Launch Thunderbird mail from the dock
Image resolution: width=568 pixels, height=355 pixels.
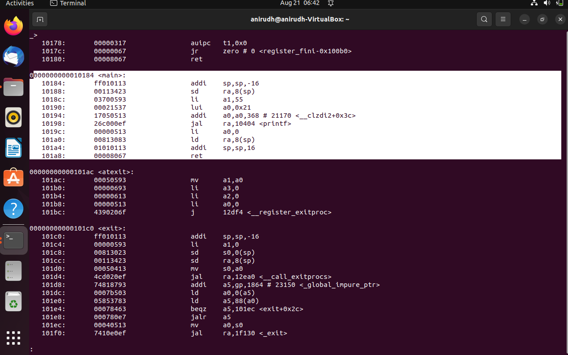point(13,56)
